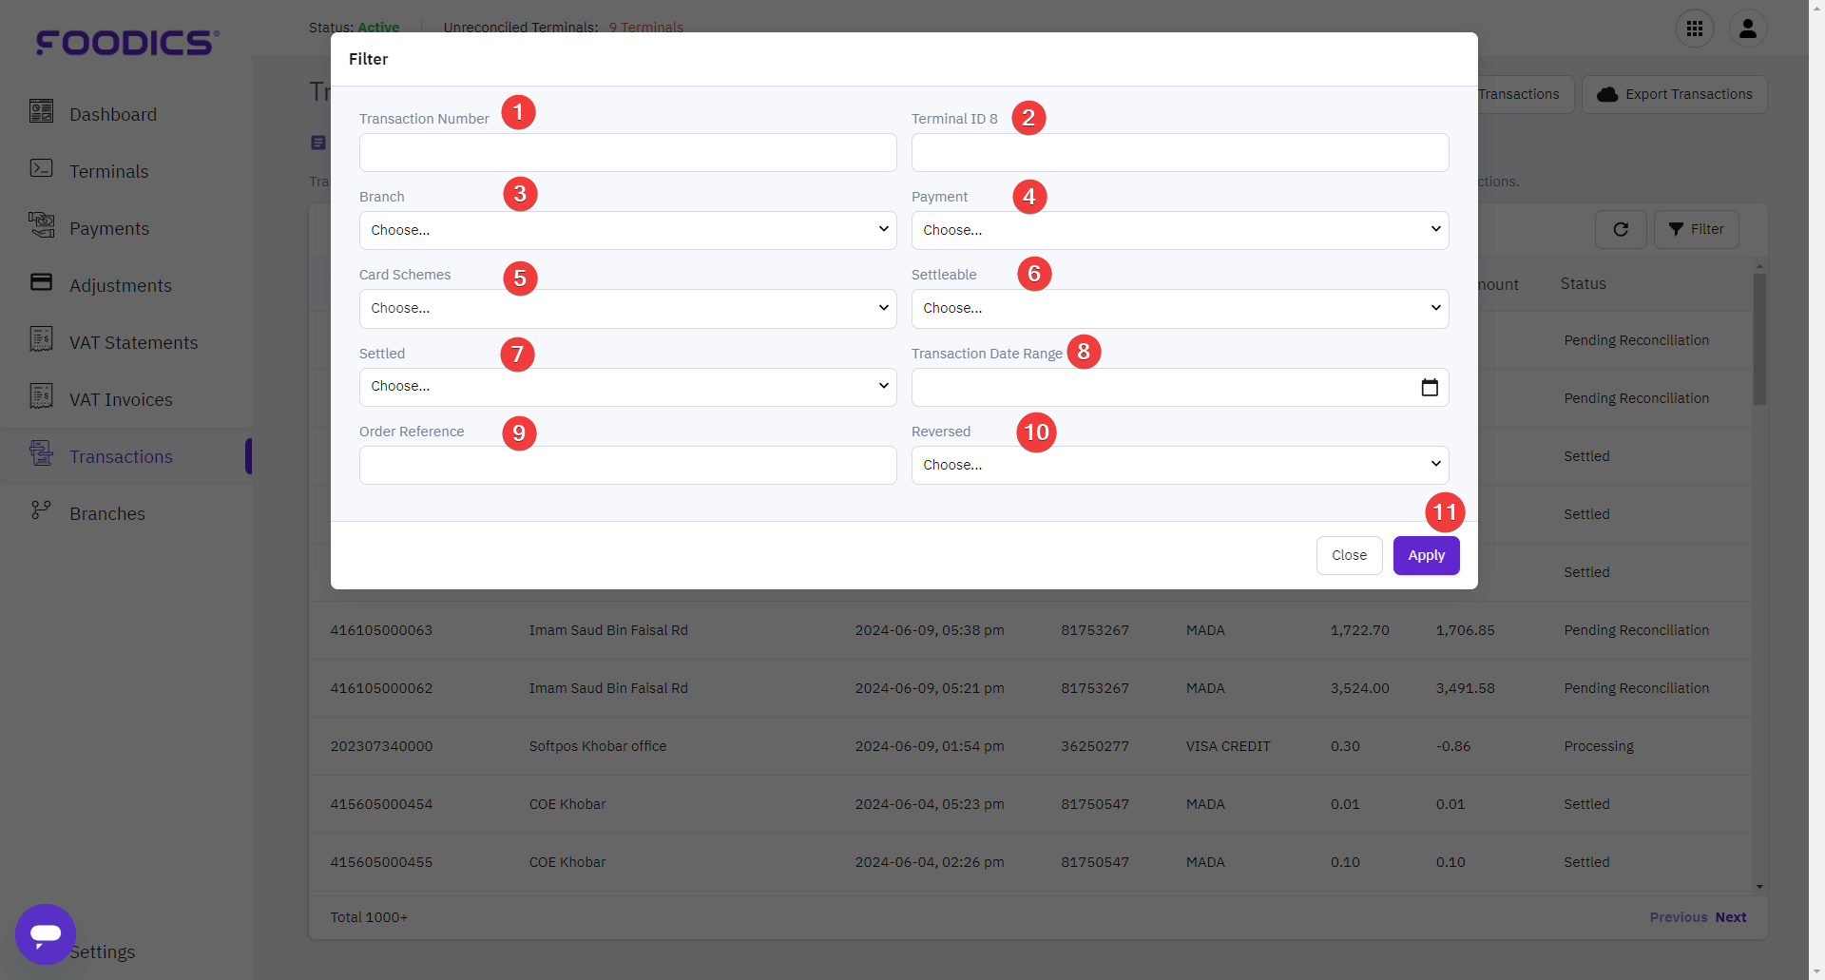Open Payments from the sidebar icon
The width and height of the screenshot is (1825, 980).
[41, 226]
